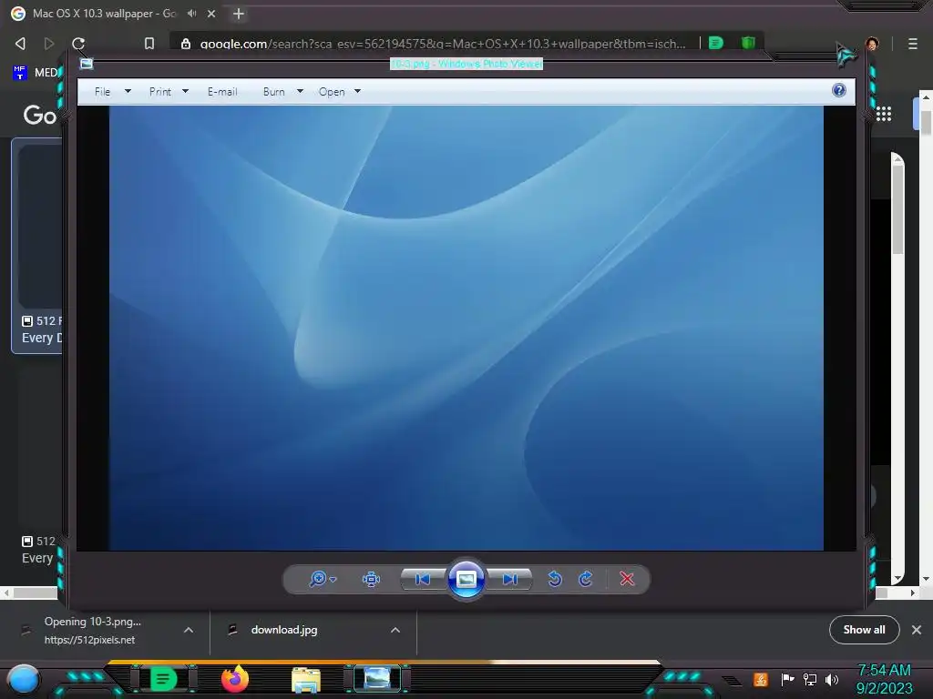Open Photo Viewer help icon

[839, 90]
